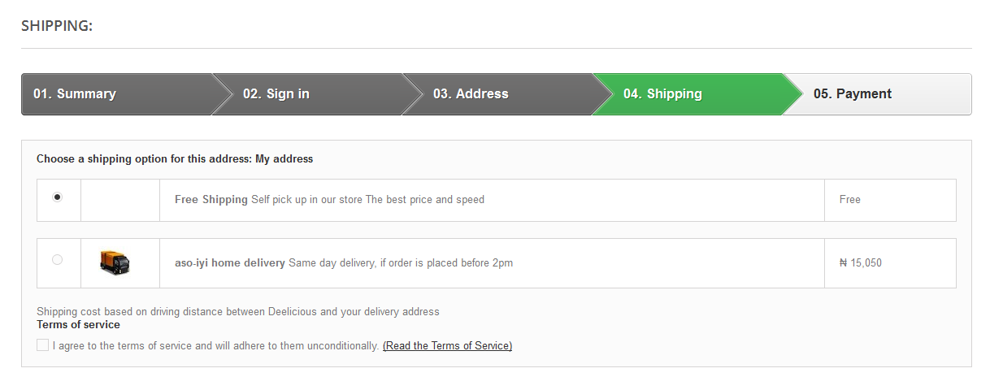Click the bold Free Shipping label
The image size is (990, 377).
(211, 200)
